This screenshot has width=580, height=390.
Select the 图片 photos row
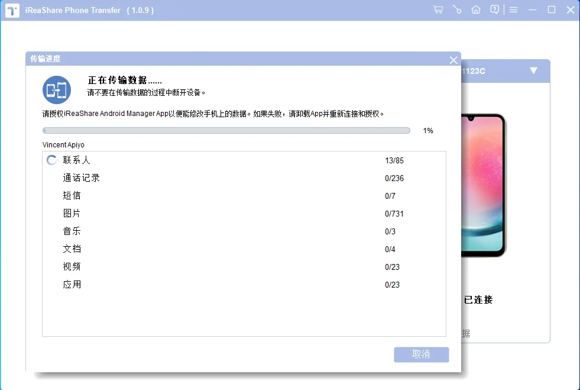click(x=71, y=213)
